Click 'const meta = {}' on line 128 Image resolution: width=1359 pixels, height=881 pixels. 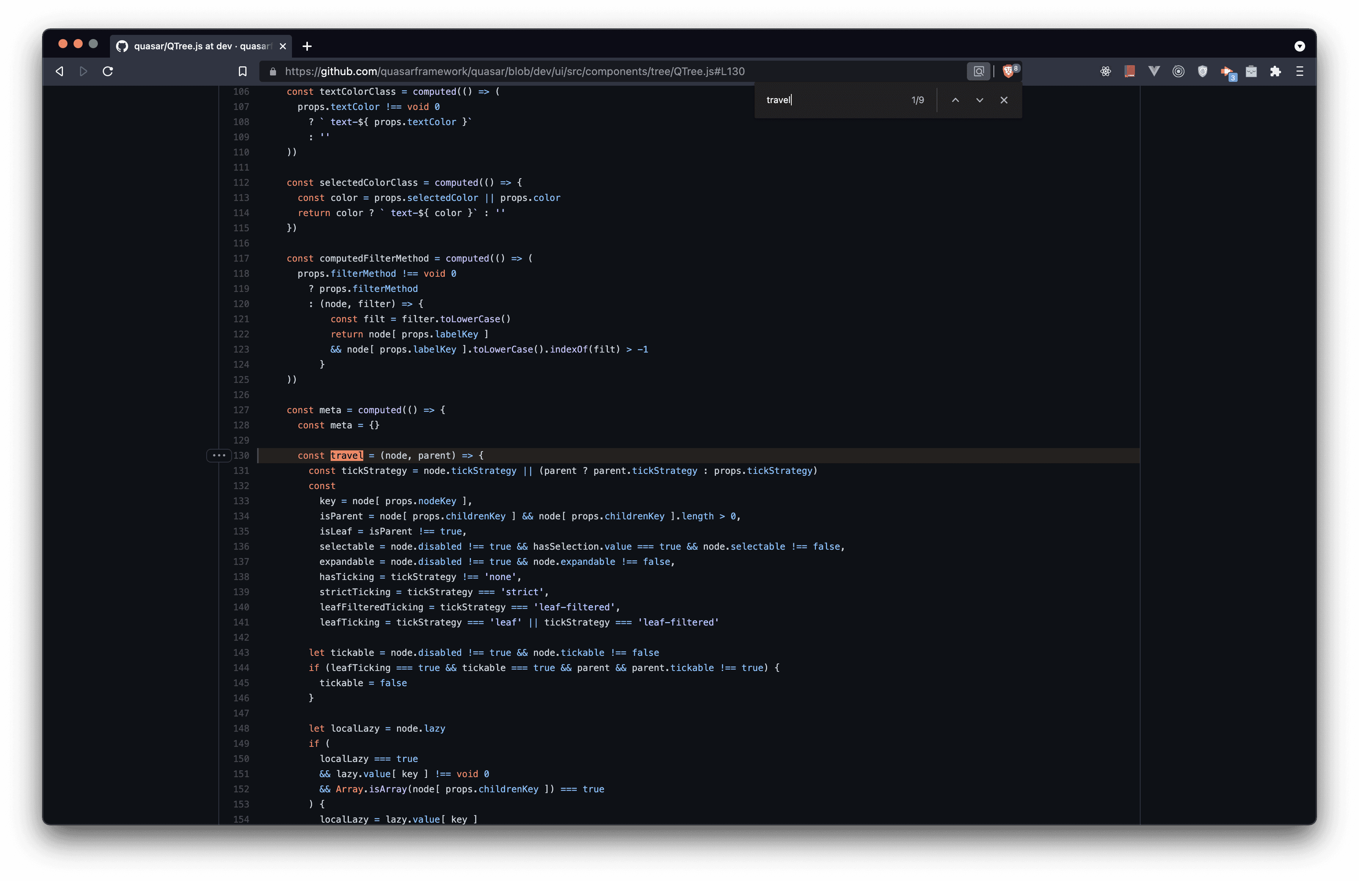click(x=339, y=425)
